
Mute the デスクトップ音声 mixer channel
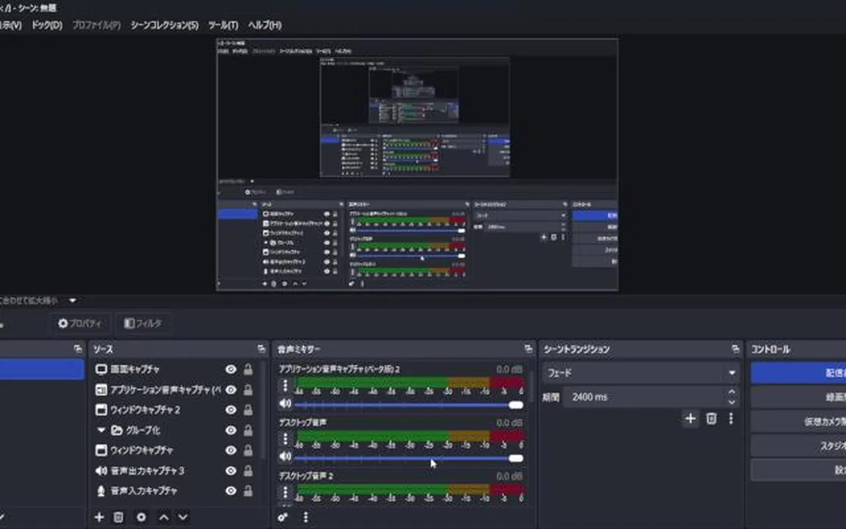coord(285,457)
